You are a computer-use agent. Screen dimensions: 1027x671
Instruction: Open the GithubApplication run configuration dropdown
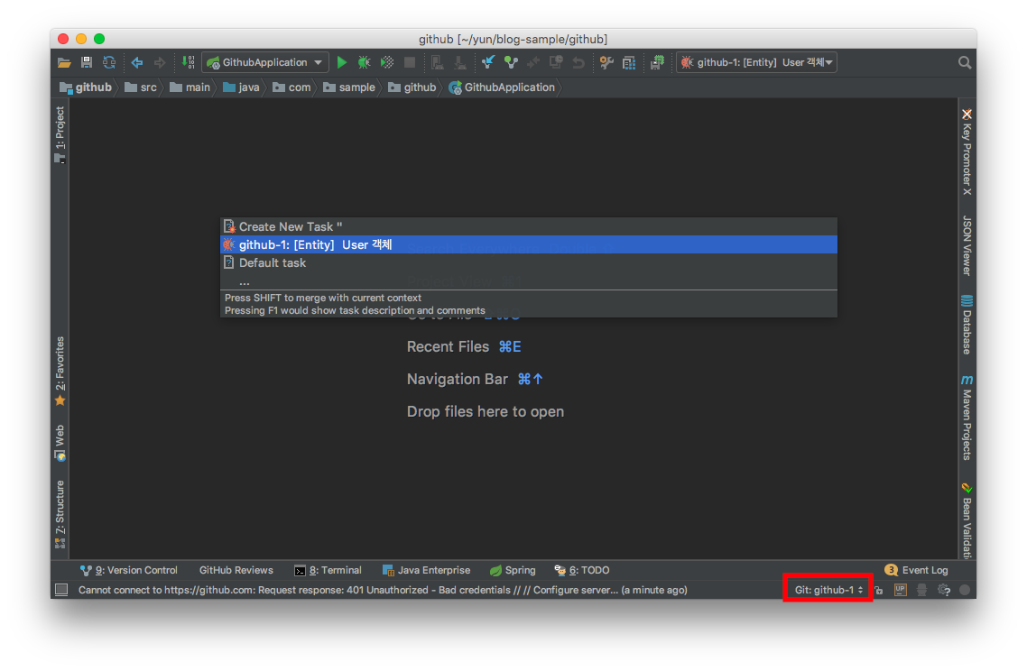coord(264,62)
